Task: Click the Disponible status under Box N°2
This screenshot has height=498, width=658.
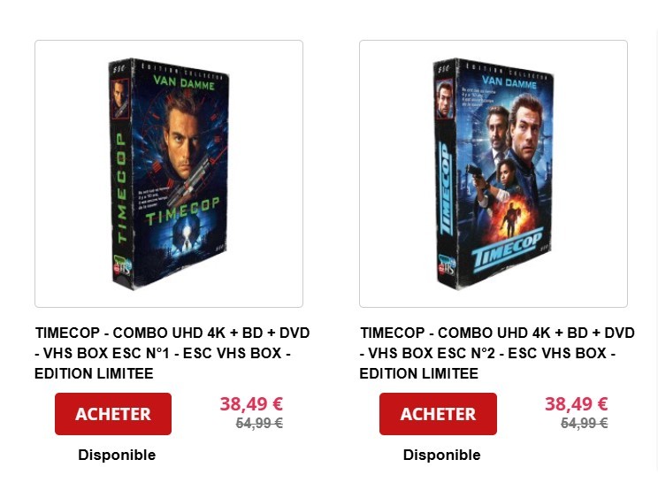Action: pyautogui.click(x=442, y=455)
